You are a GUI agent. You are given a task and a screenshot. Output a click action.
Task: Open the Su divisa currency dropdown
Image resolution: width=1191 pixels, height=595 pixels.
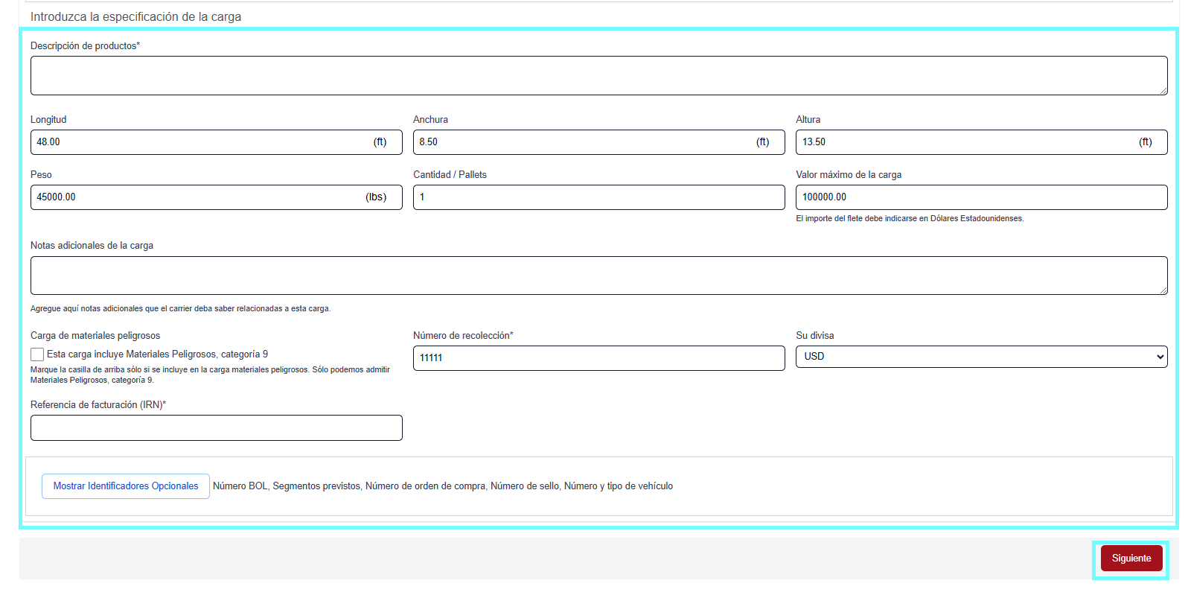[981, 357]
